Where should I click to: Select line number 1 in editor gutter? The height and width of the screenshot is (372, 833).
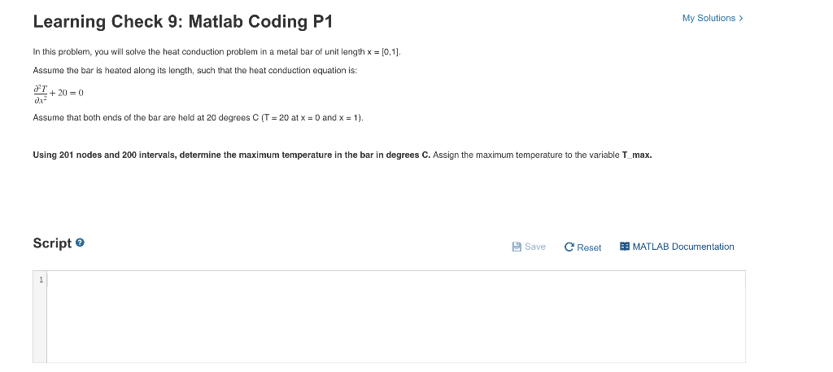pos(41,279)
